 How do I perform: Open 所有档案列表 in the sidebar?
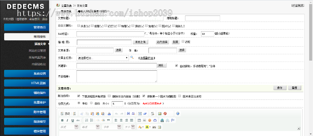37,57
